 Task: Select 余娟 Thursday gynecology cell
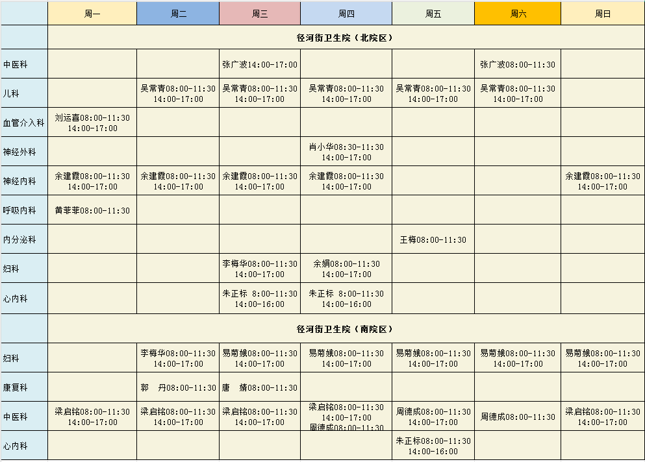tap(346, 269)
